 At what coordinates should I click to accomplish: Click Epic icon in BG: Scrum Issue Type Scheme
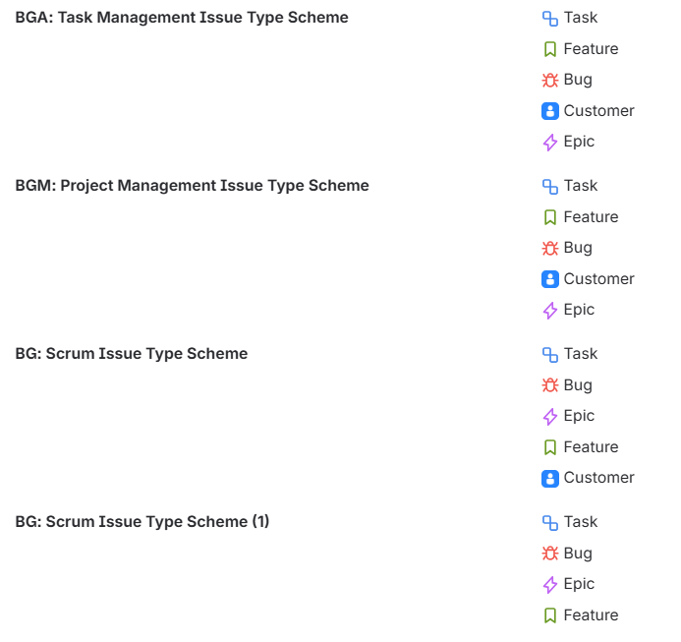coord(550,417)
